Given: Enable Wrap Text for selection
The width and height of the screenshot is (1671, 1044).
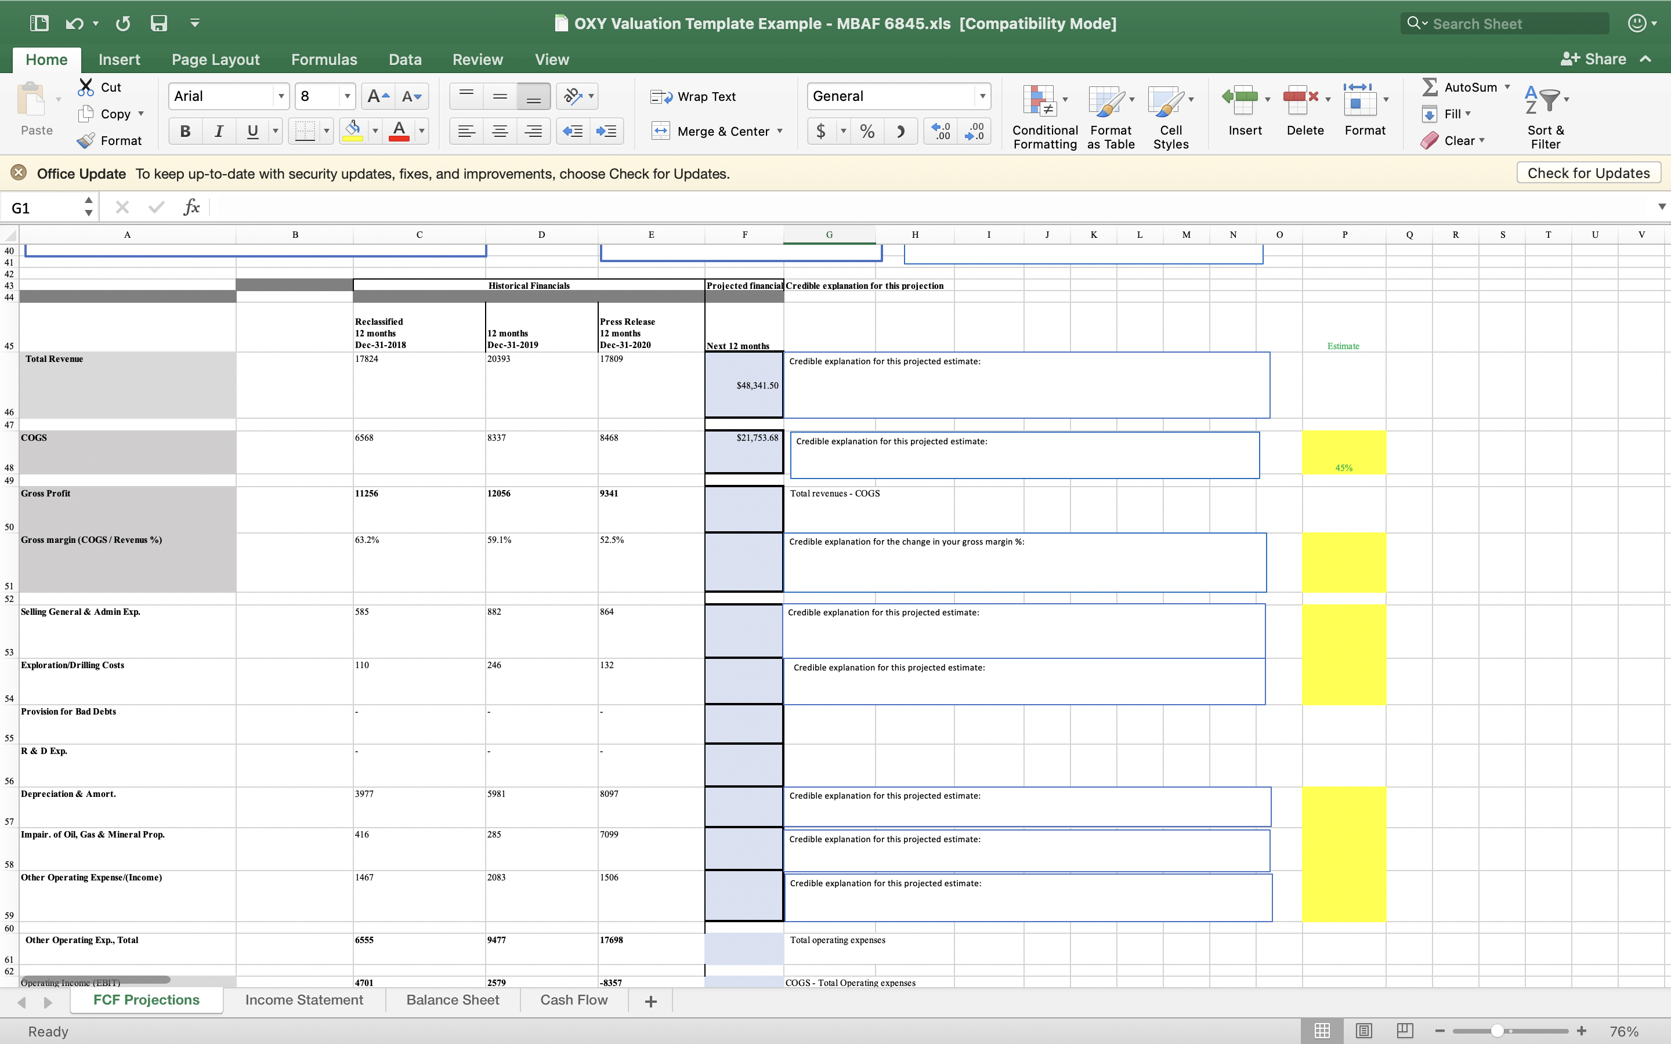Looking at the screenshot, I should 694,96.
